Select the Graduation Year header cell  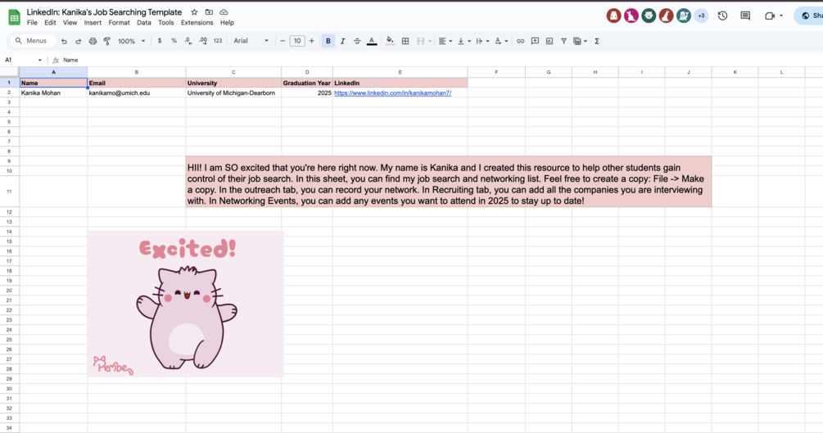(307, 83)
